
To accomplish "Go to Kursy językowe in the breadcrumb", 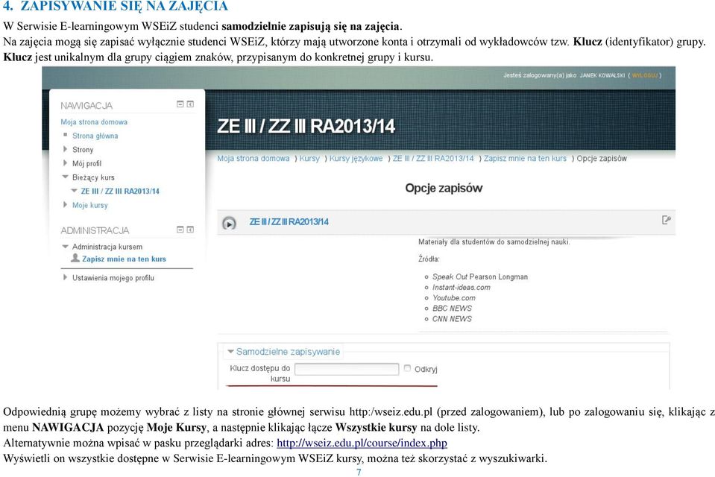I will tap(356, 158).
